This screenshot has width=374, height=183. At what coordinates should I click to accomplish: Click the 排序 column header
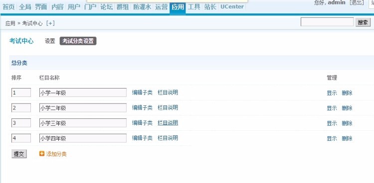16,78
